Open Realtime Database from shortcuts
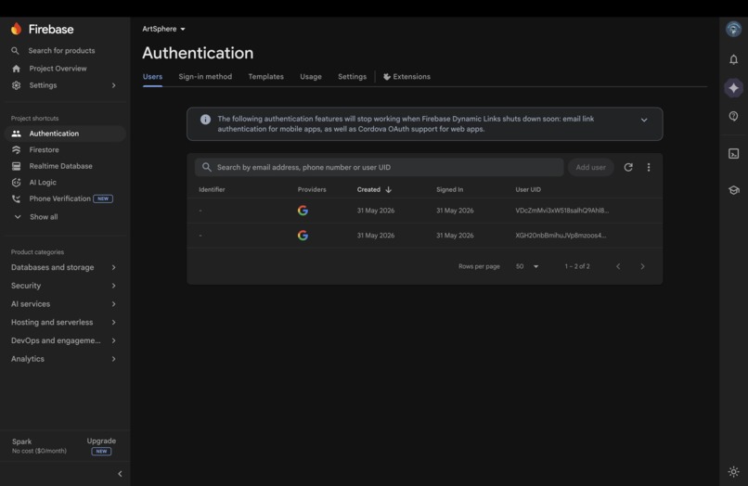Screen dimensions: 748x486 (60, 166)
